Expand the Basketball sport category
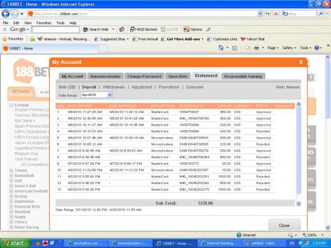Screen dimensions: 331x248 click(12, 176)
